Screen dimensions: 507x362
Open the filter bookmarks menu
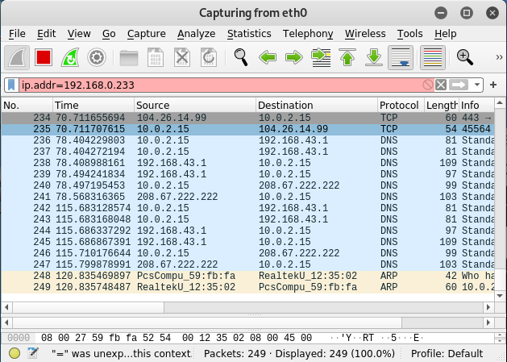coord(11,85)
